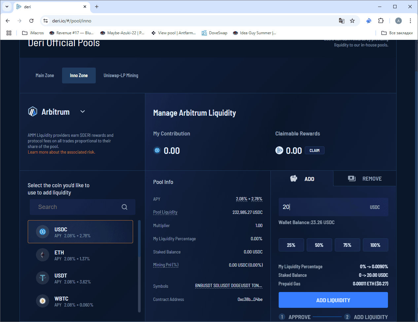Open the tab search dropdown arrow
This screenshot has height=322, width=418.
[x=7, y=7]
